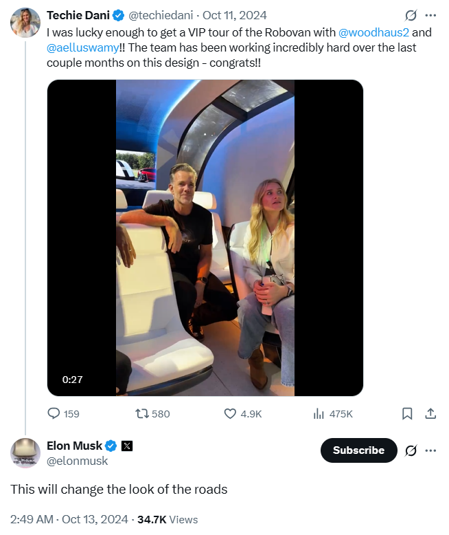Click the X affiliation badge by Elon Musk
Screen dimensions: 449x535
[127, 446]
